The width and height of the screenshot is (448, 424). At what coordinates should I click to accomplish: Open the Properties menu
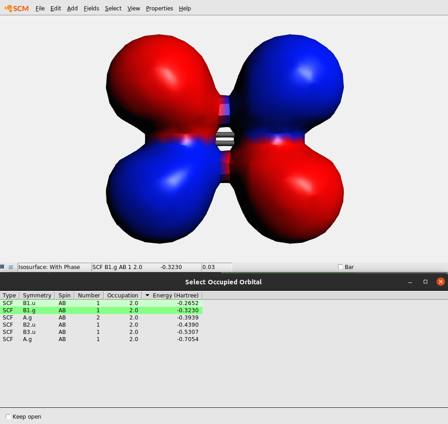[159, 8]
